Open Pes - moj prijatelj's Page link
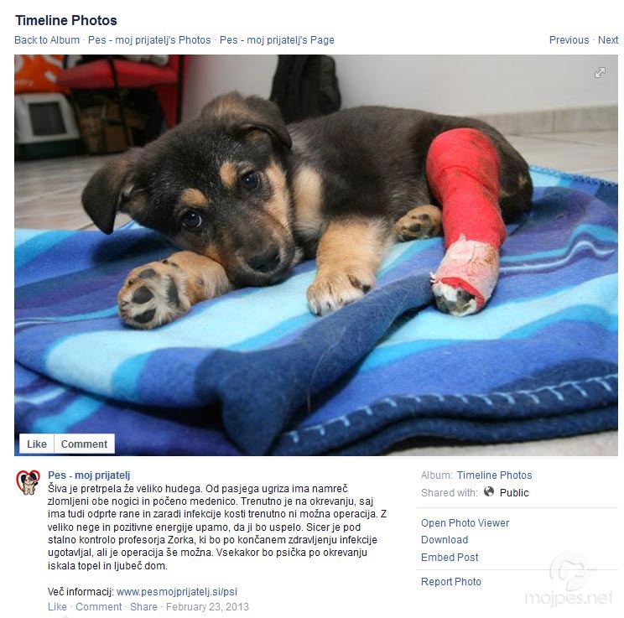 [x=277, y=40]
